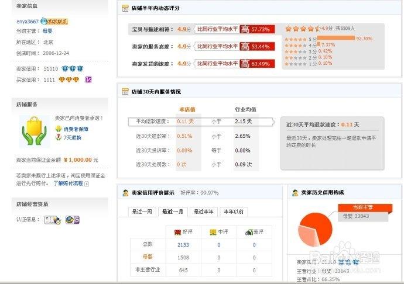Open the 消费者保障 link
404x284 pixels.
point(76,129)
